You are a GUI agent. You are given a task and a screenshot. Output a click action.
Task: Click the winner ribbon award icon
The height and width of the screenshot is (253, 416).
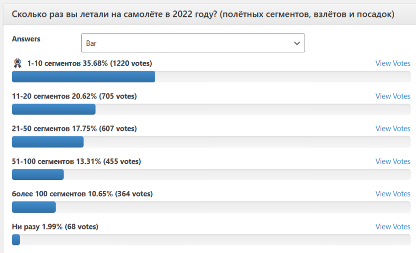point(17,63)
